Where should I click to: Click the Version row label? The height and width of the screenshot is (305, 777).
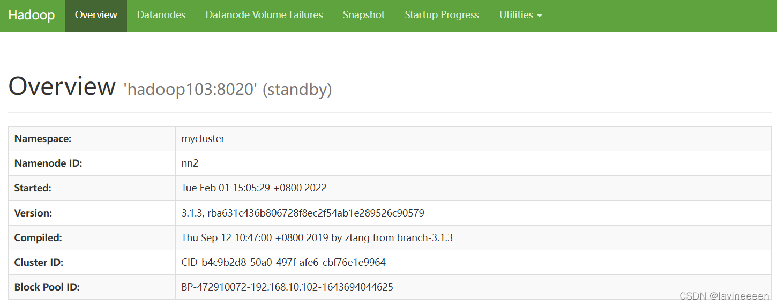pos(33,213)
